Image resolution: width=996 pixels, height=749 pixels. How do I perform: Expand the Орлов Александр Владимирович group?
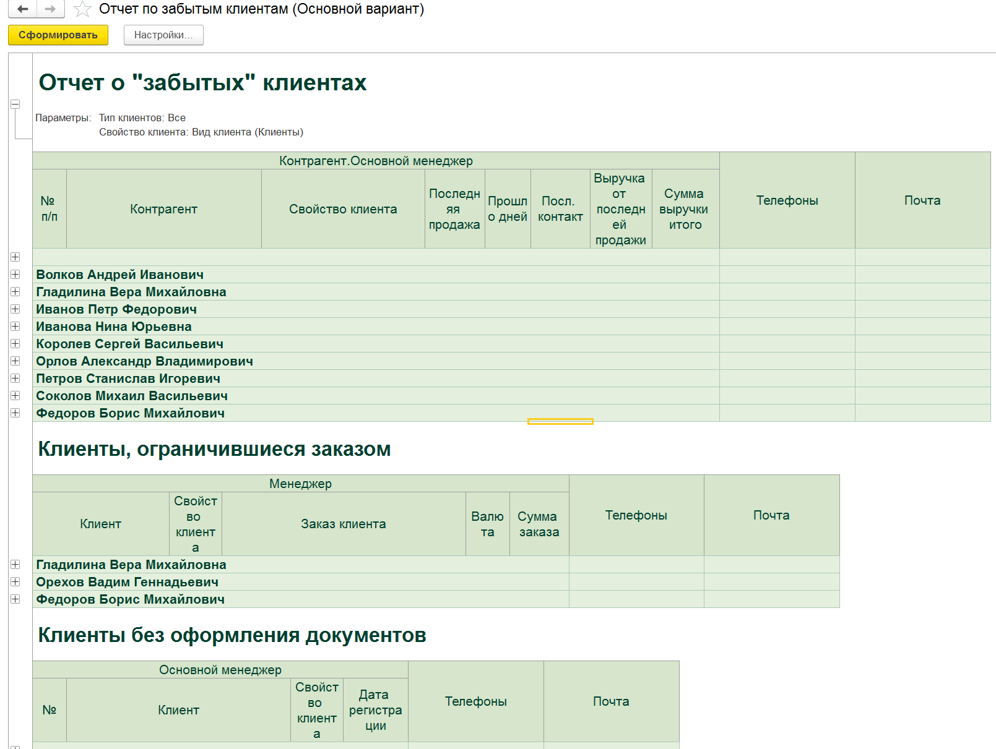(15, 361)
